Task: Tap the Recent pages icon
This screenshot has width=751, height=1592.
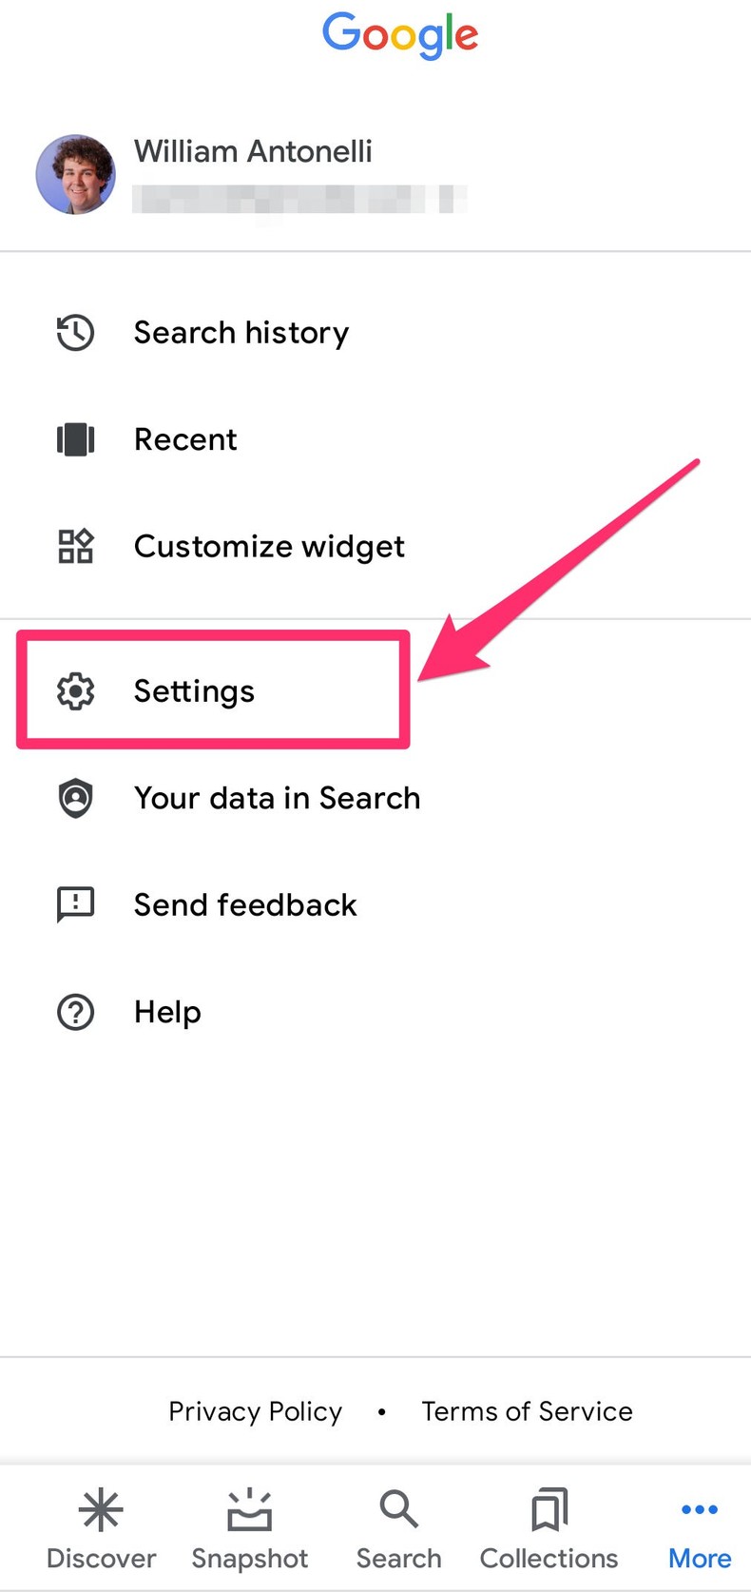Action: click(x=75, y=439)
